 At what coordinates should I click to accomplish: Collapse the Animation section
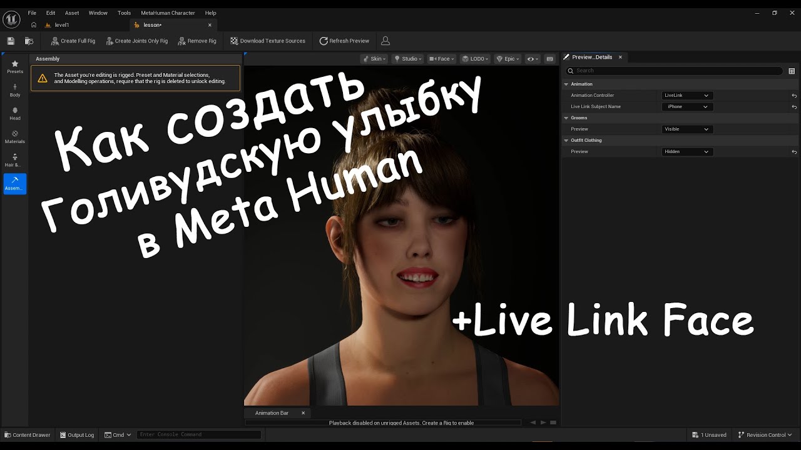[x=566, y=84]
